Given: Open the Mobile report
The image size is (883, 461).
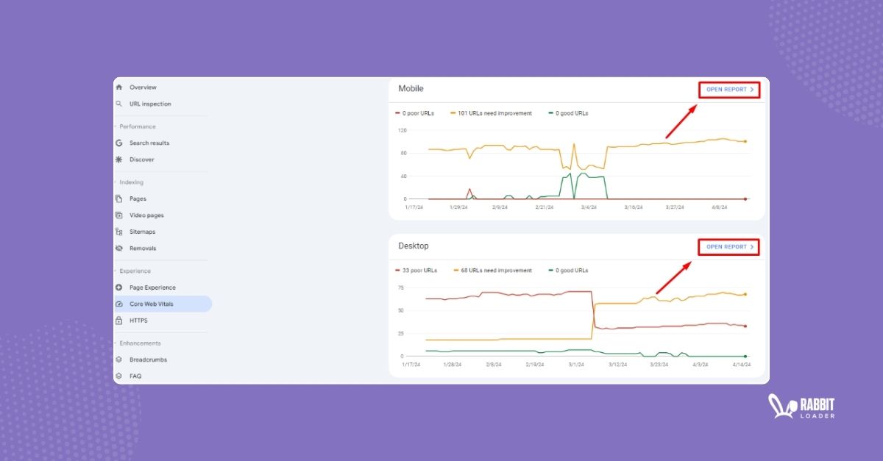Looking at the screenshot, I should pos(728,88).
